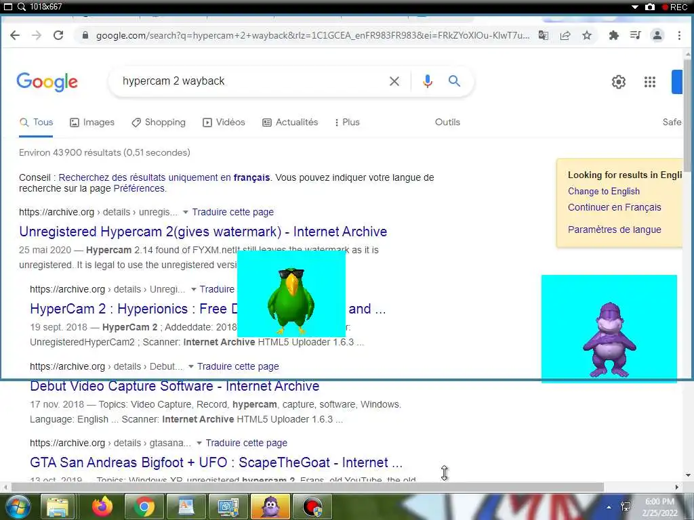Click the Google logo

(x=47, y=82)
